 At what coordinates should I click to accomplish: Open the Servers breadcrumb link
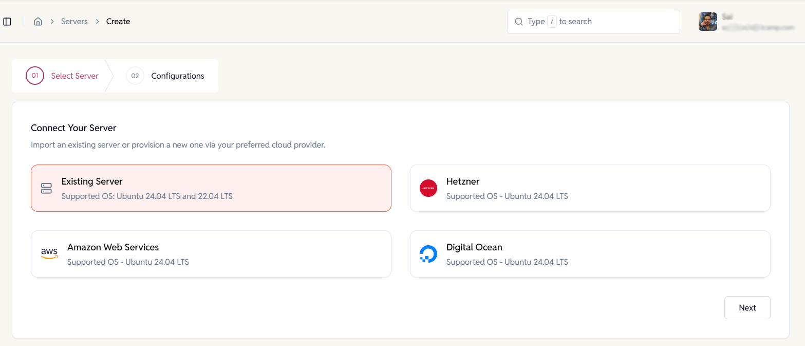pos(74,21)
